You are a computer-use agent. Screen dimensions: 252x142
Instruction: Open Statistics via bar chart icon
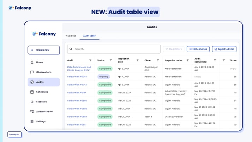pos(32,102)
